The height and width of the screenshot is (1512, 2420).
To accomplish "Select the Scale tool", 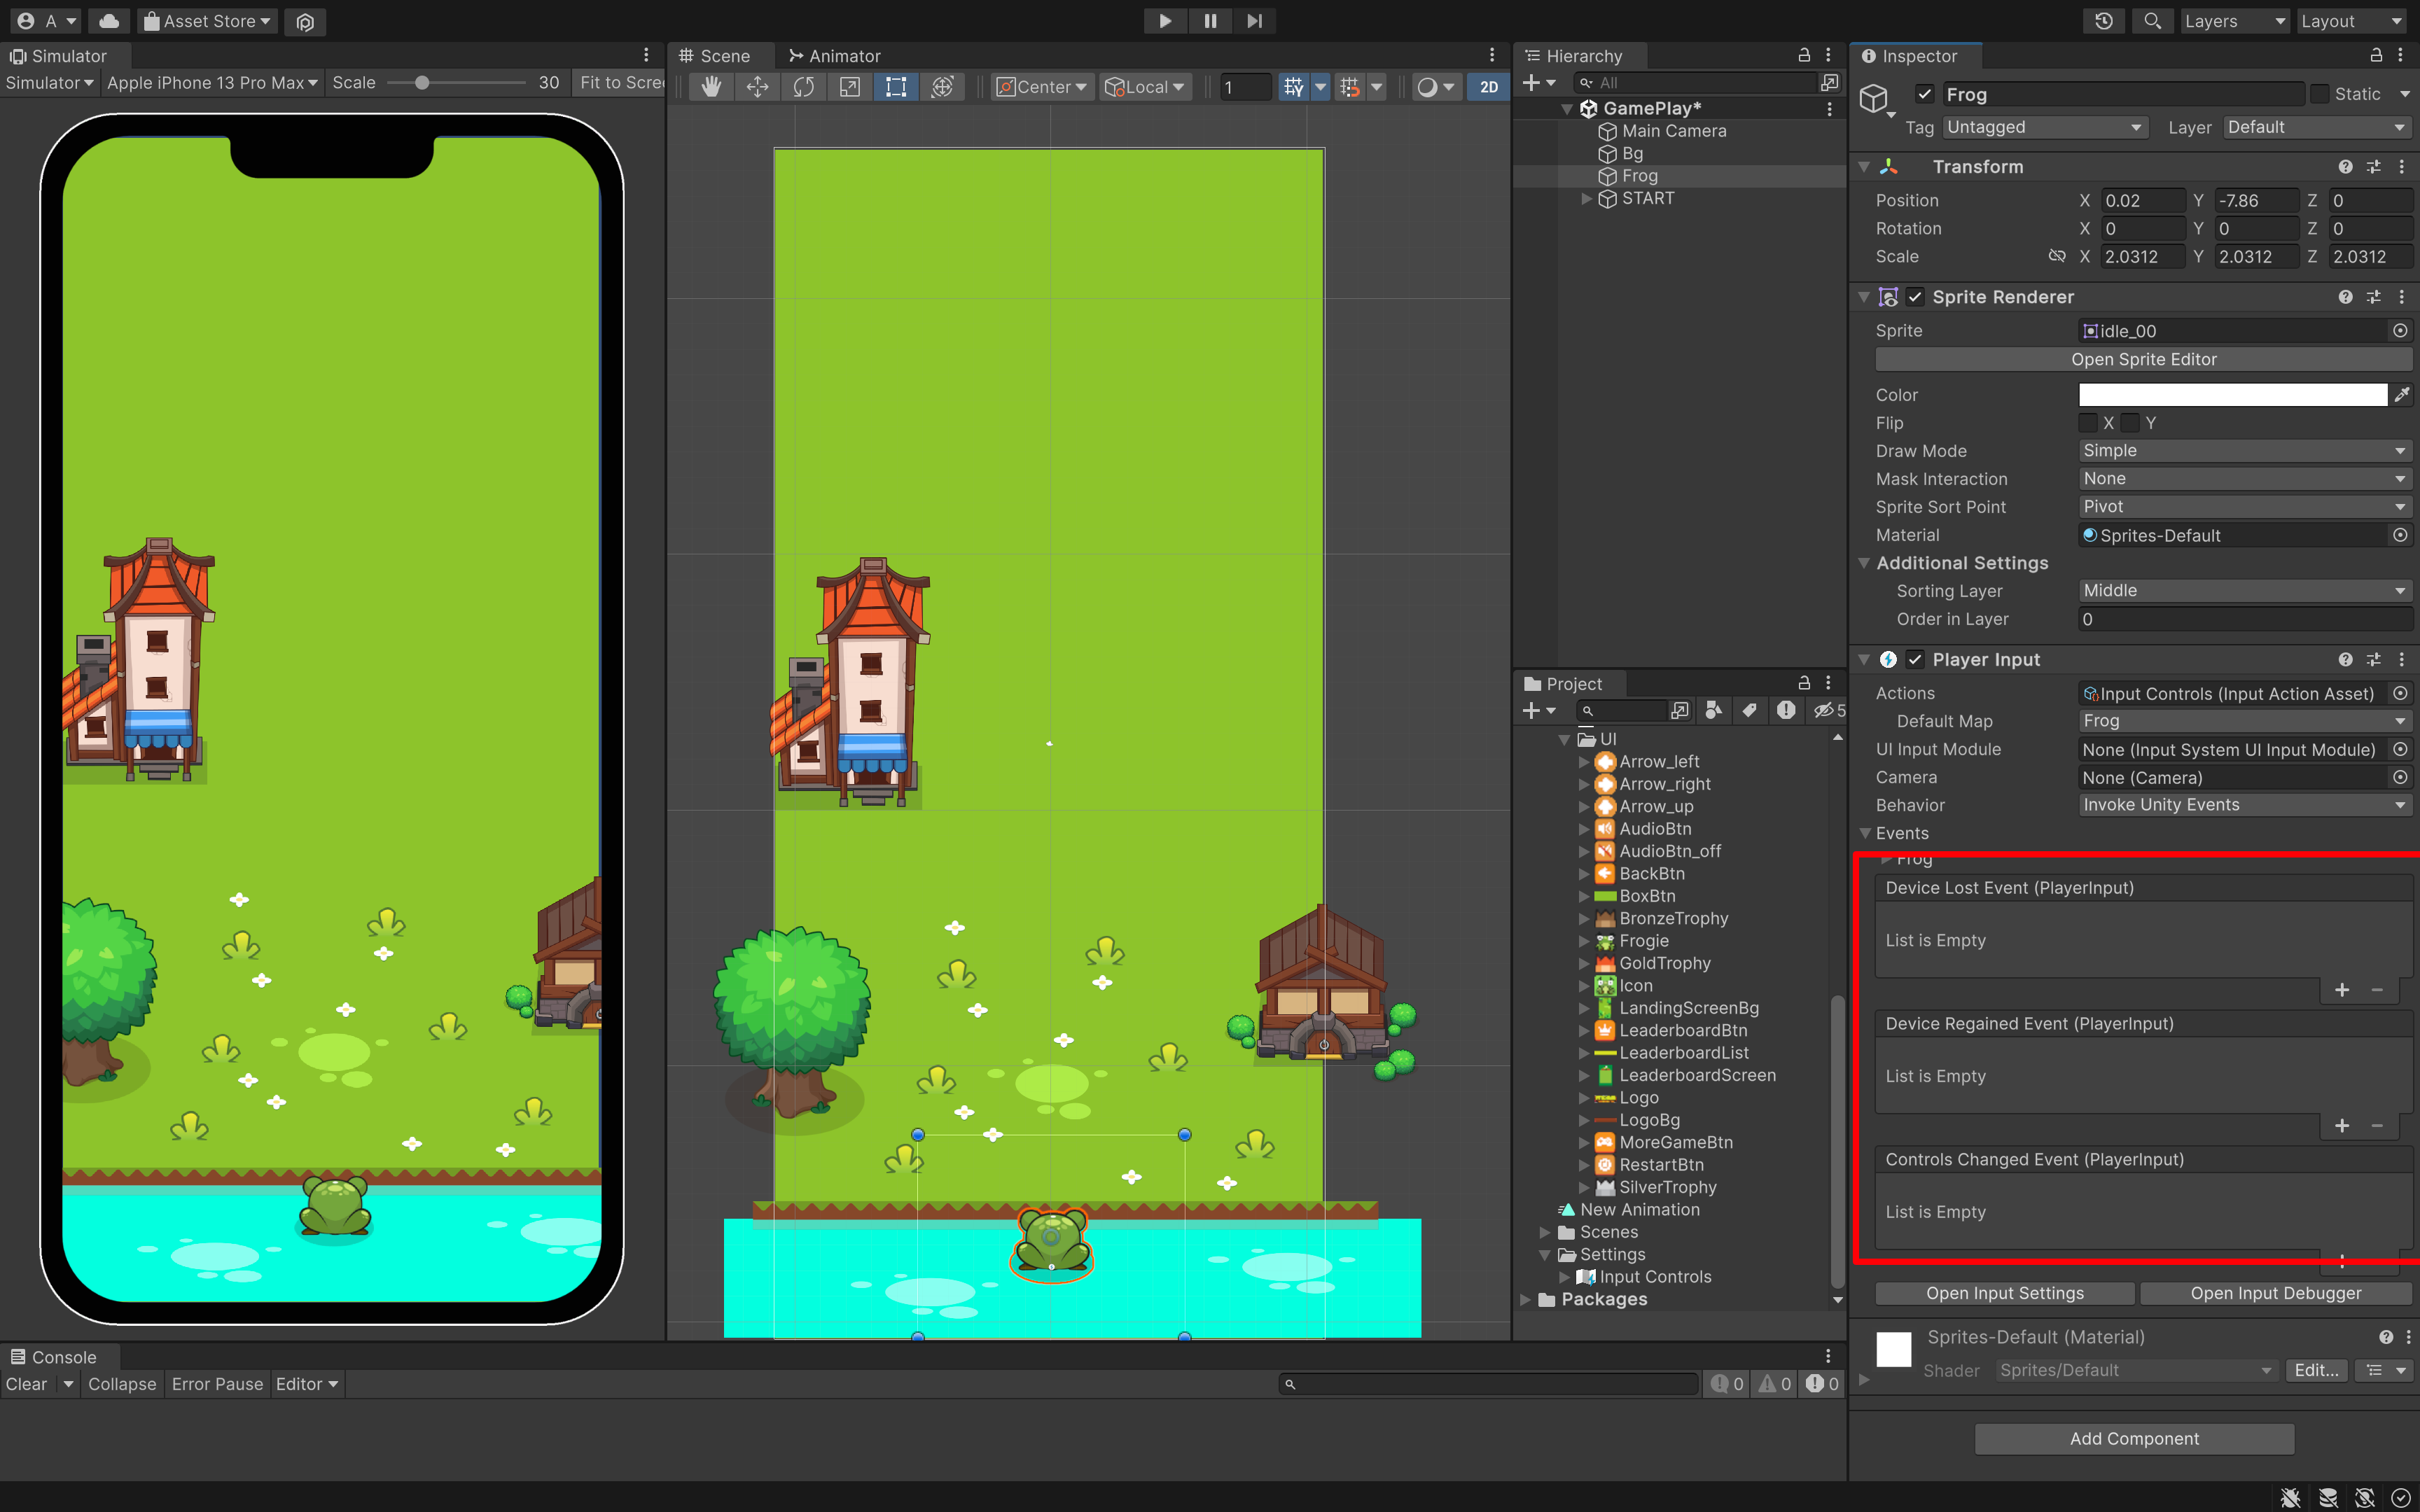I will point(849,87).
